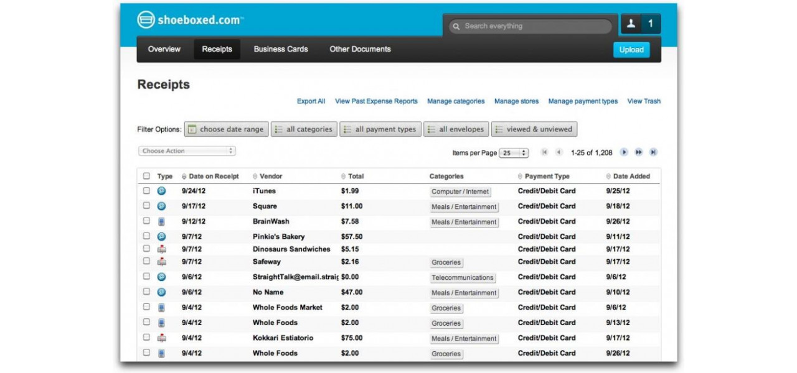
Task: Click the BrainWash mobile receipt icon
Action: point(161,221)
